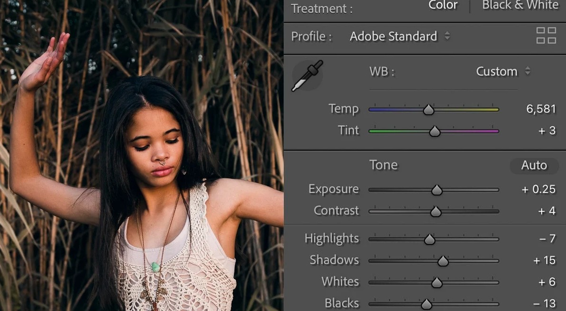Click the Exposure slider handle
The image size is (566, 311).
click(437, 190)
